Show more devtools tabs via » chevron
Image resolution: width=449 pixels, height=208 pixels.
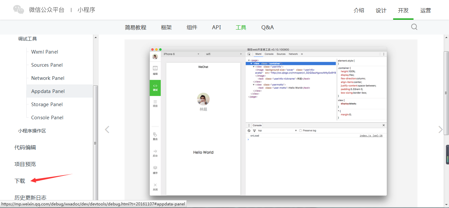[x=302, y=54]
